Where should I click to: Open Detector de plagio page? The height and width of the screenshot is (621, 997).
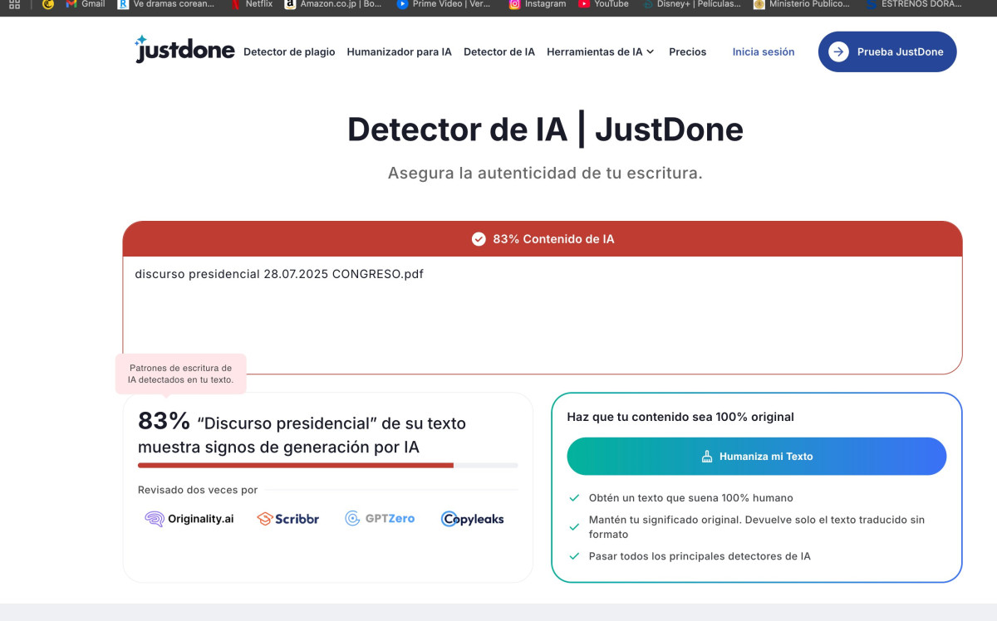tap(289, 51)
